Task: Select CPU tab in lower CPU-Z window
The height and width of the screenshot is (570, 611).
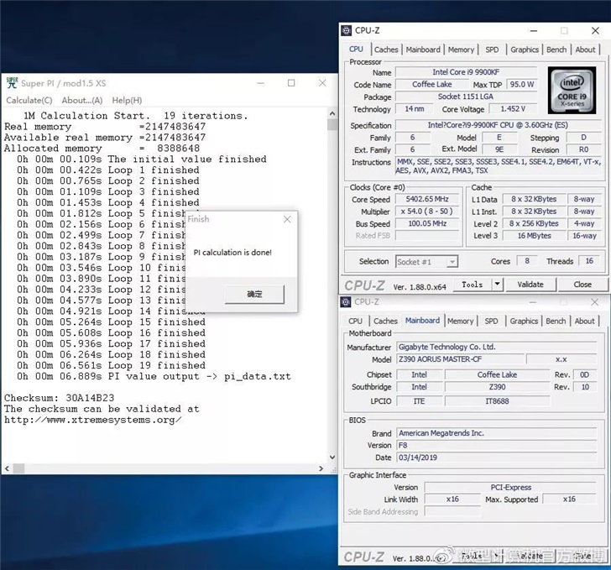Action: (355, 321)
